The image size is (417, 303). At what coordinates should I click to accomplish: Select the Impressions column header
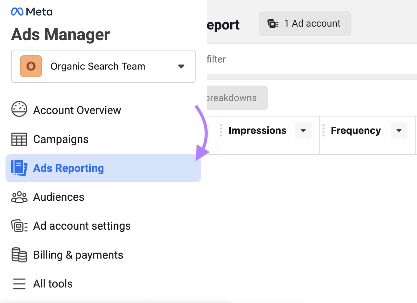[x=257, y=130]
